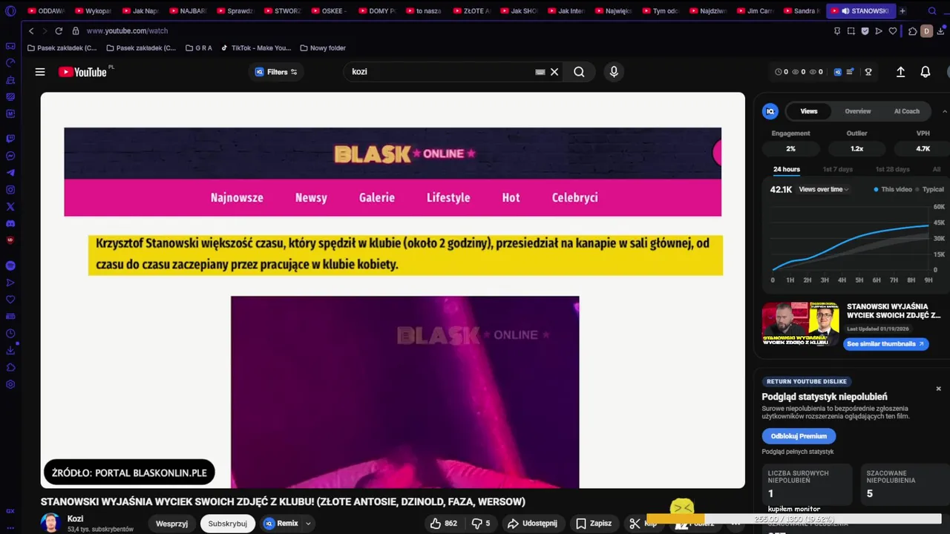This screenshot has width=950, height=534.
Task: Open vidIQ trophy icon in header
Action: [868, 72]
